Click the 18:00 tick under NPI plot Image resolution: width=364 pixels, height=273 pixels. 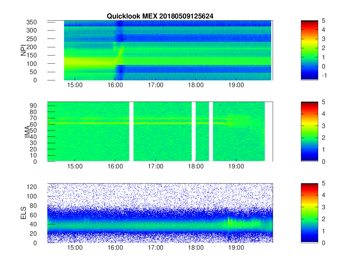pyautogui.click(x=196, y=85)
